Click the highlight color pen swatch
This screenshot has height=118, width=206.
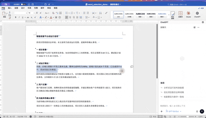[46, 17]
